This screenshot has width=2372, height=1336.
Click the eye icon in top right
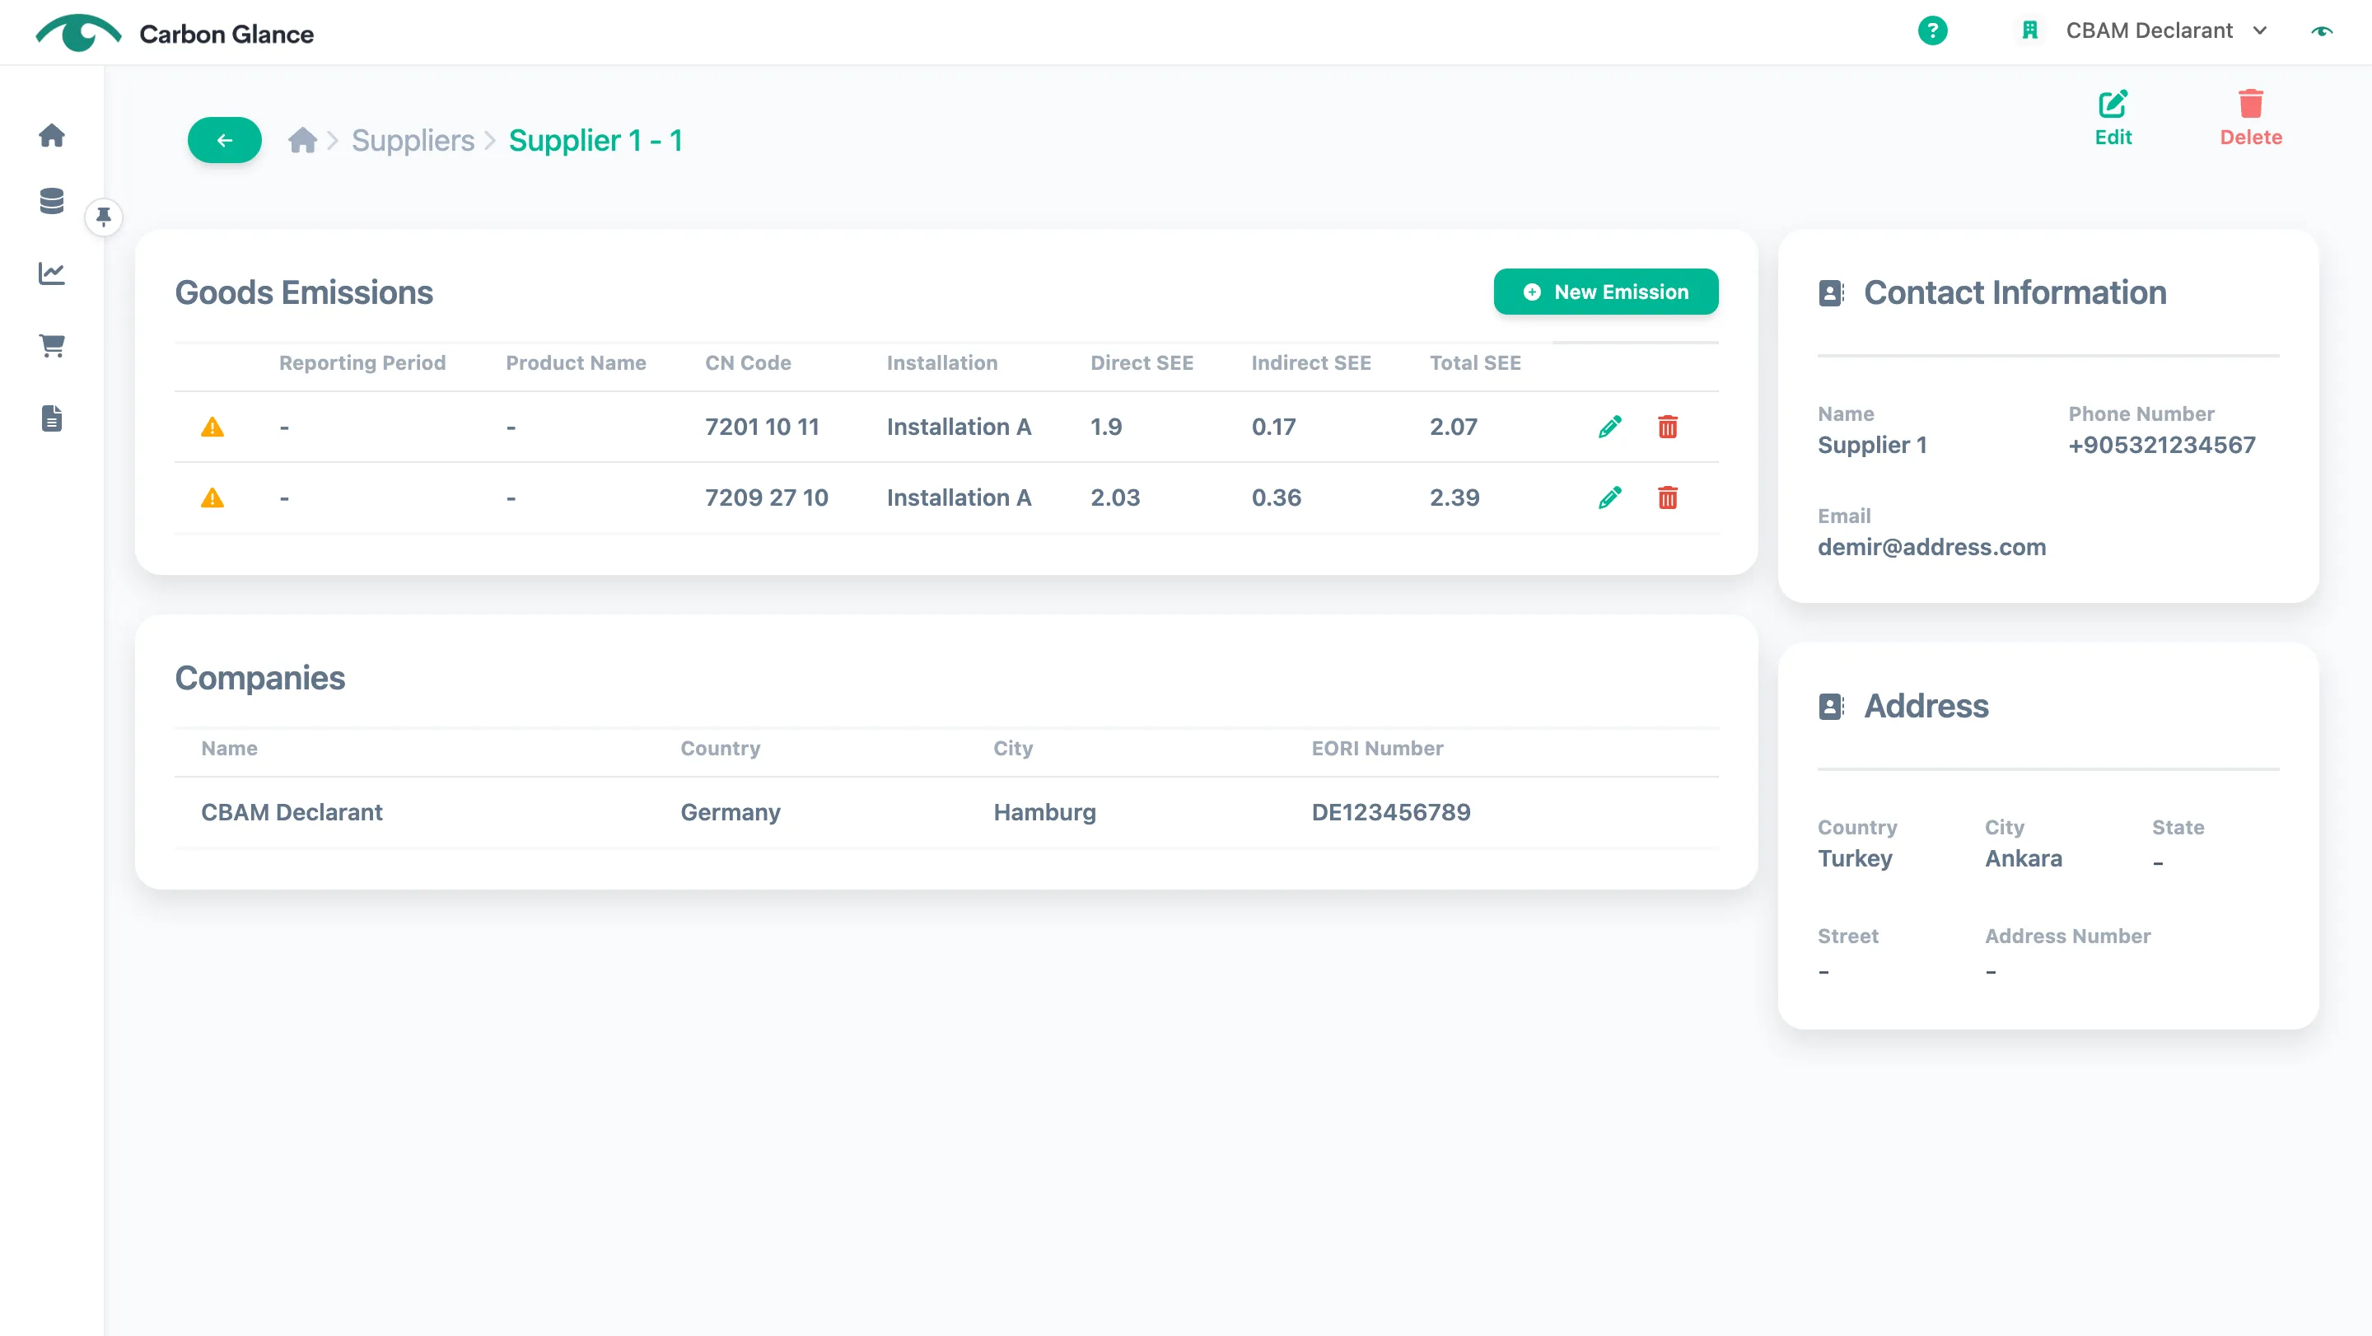tap(2322, 31)
